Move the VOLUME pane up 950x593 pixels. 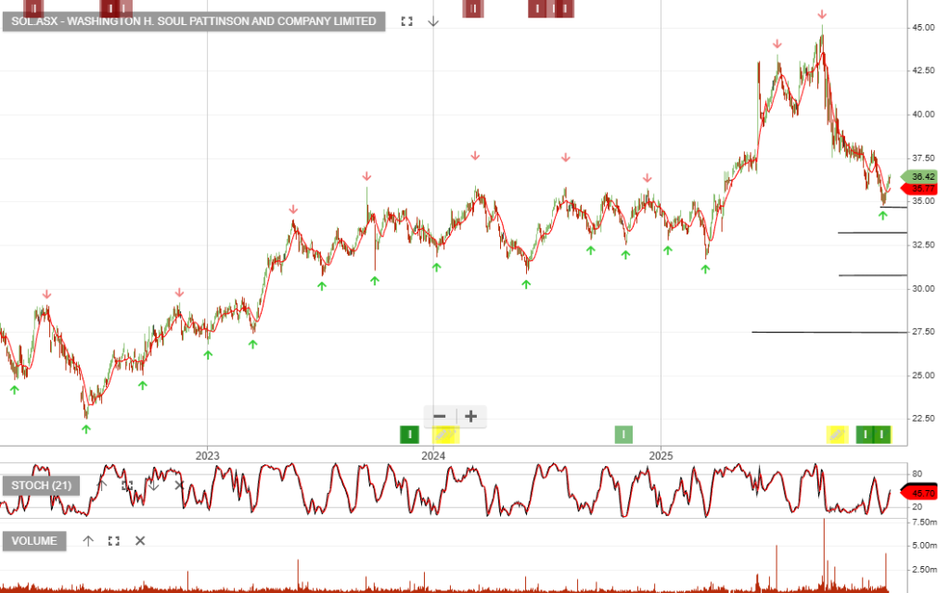coord(88,541)
